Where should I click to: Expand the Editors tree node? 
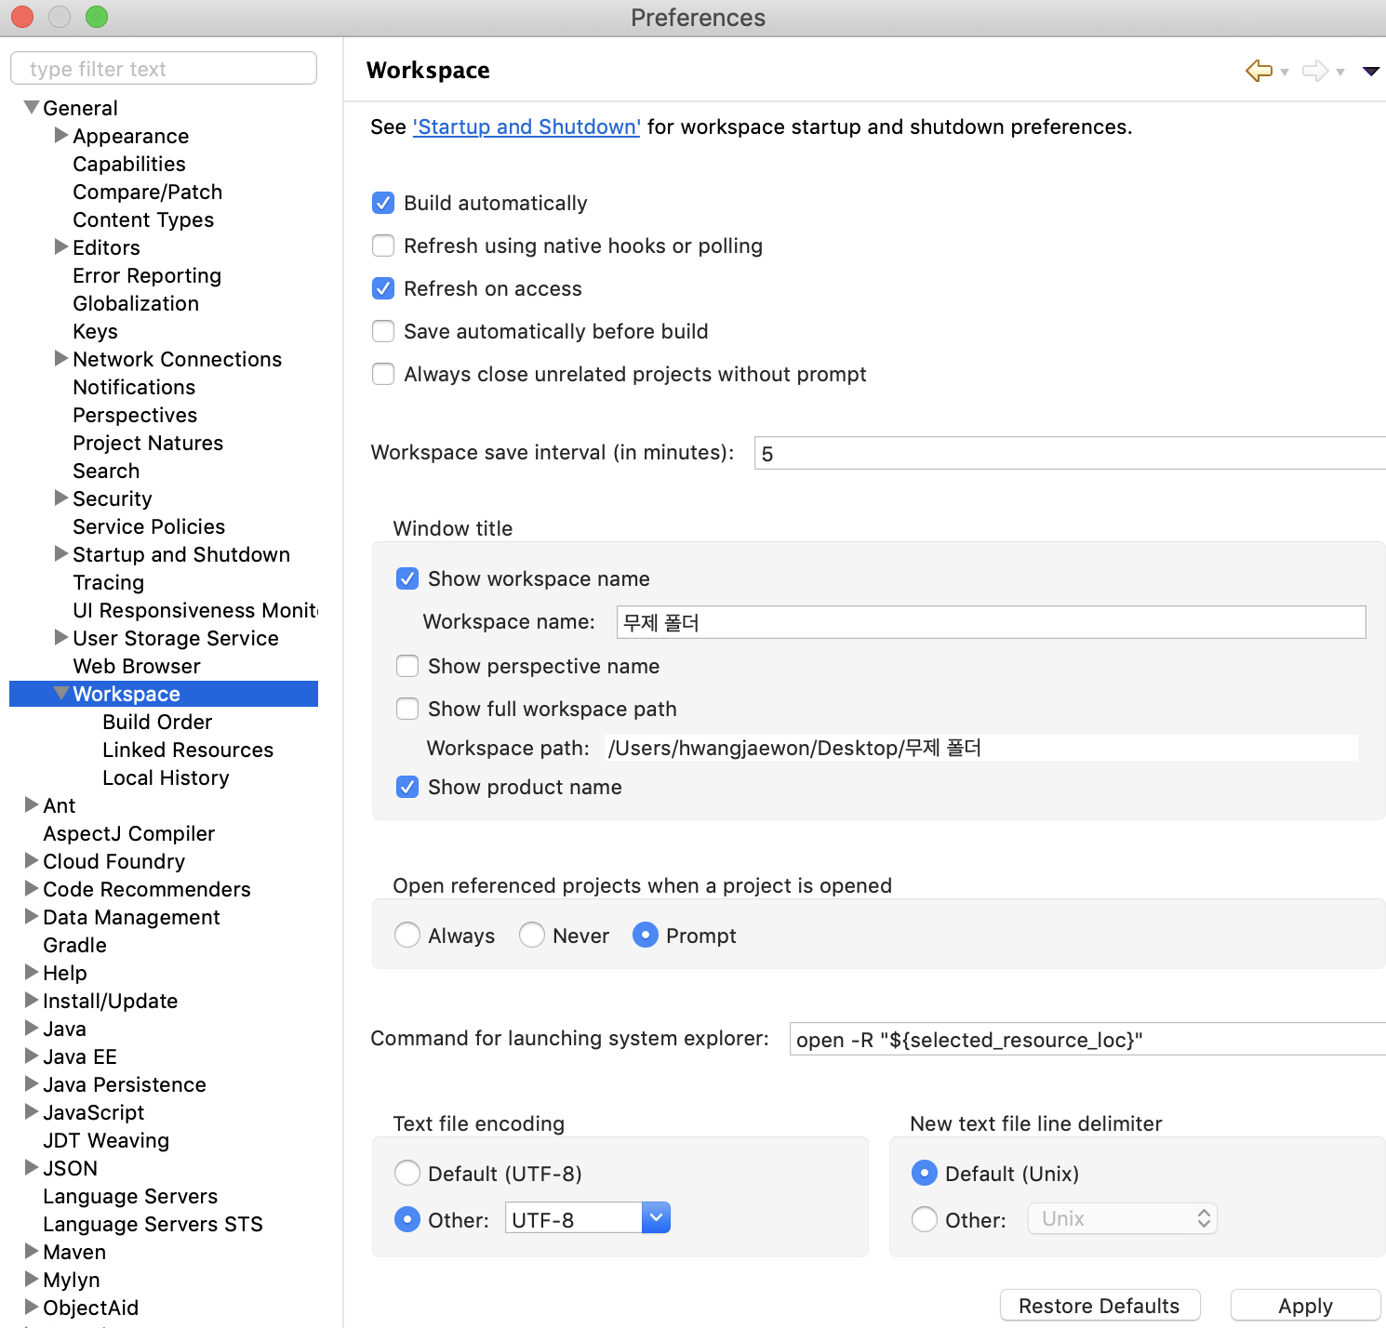coord(61,246)
